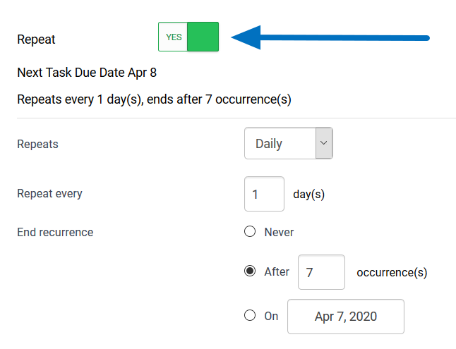
Task: Click the Never option label
Action: pos(279,232)
